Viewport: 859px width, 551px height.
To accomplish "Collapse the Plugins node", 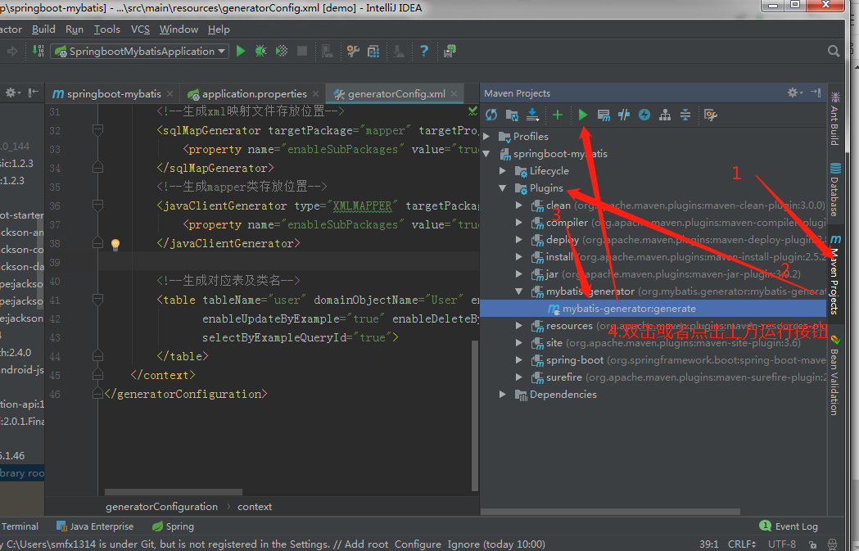I will tap(503, 187).
